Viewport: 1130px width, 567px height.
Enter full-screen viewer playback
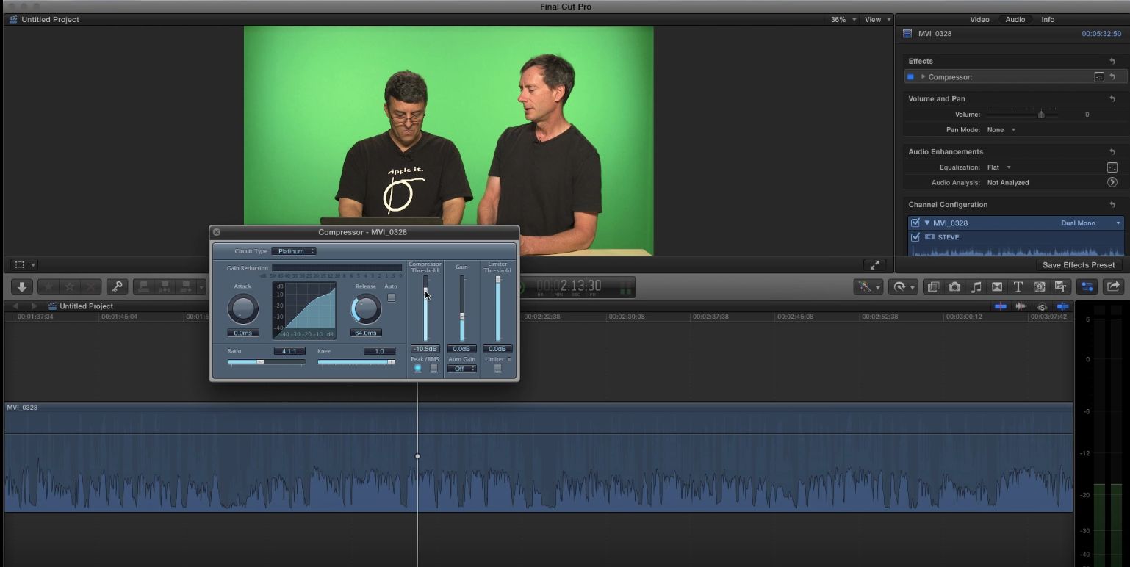[874, 265]
